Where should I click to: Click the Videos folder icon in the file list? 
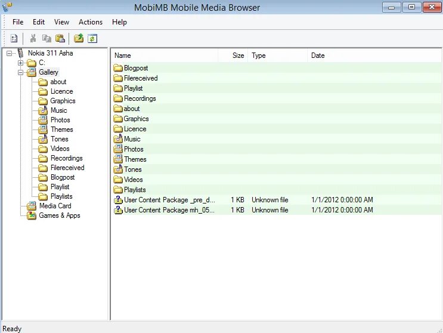tap(118, 180)
